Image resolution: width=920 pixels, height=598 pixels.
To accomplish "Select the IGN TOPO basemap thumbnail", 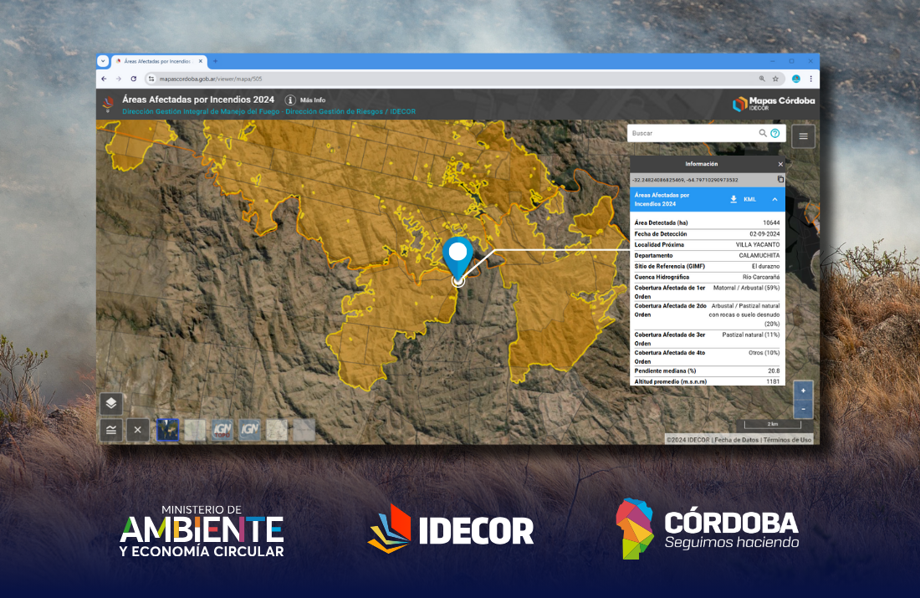I will click(x=222, y=430).
